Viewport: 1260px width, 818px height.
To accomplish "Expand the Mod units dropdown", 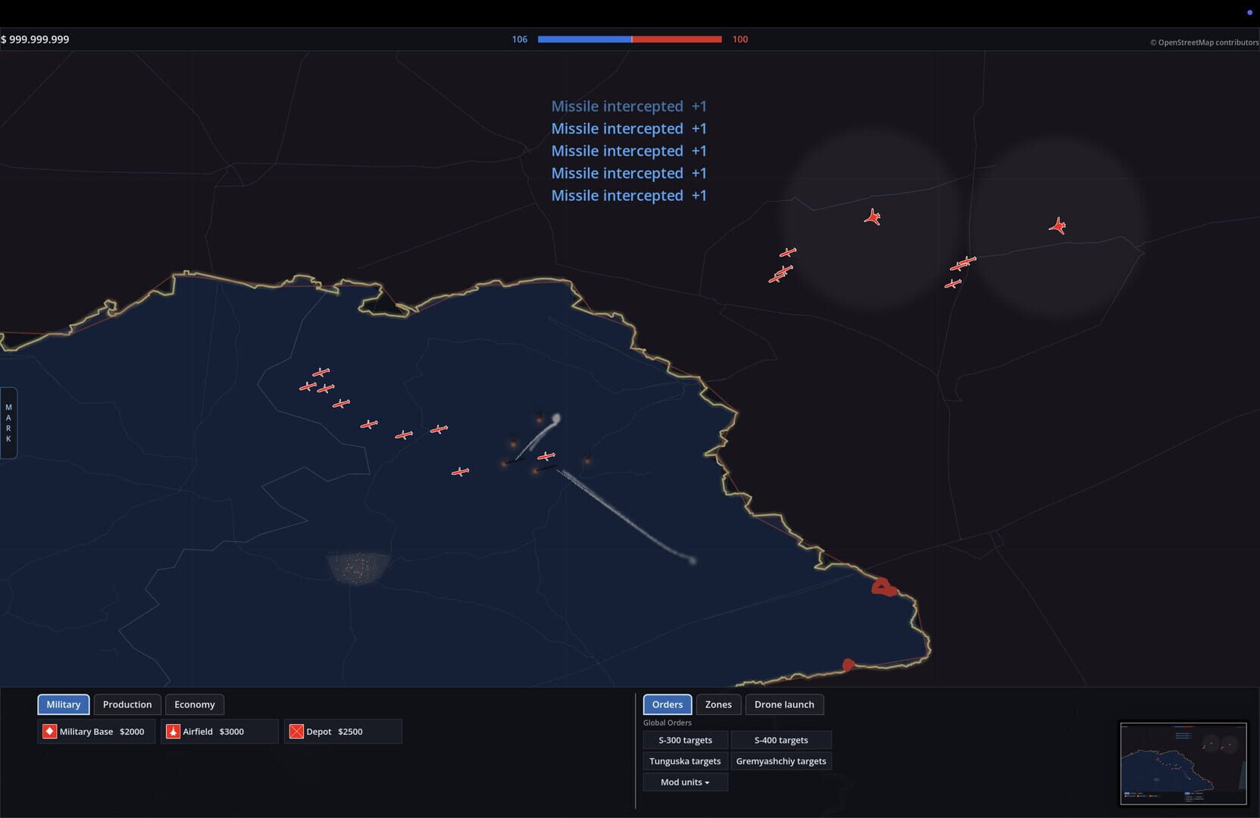I will coord(686,782).
